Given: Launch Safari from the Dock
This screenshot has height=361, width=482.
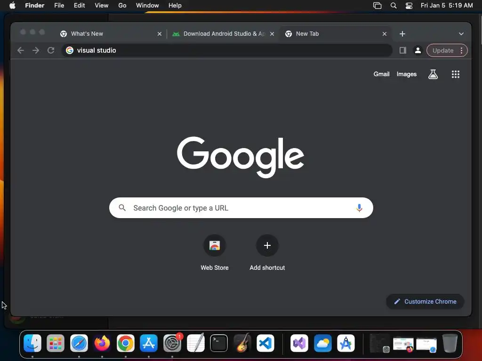Looking at the screenshot, I should coord(79,343).
